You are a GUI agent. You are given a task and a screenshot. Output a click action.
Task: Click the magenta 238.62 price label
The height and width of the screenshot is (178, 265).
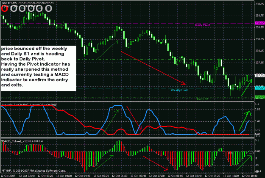[259, 23]
